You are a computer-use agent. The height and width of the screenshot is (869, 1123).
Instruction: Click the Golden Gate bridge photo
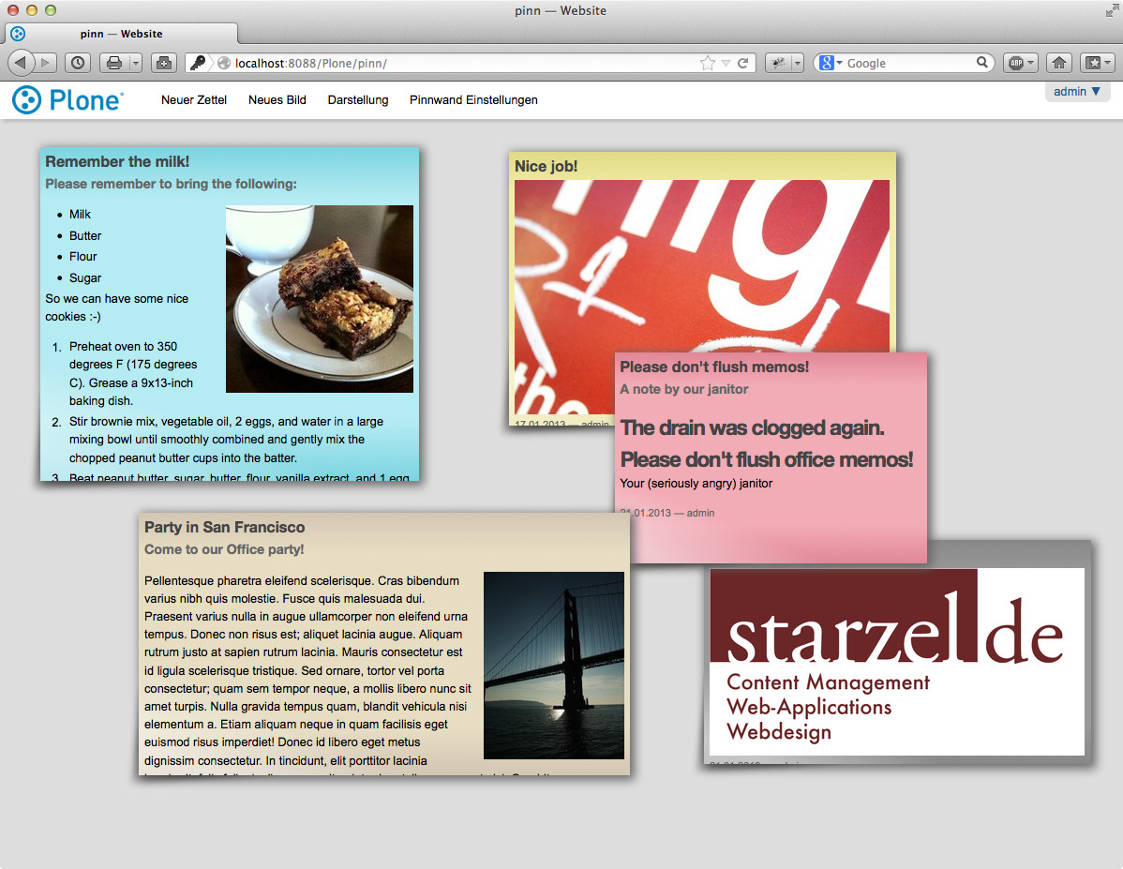554,665
